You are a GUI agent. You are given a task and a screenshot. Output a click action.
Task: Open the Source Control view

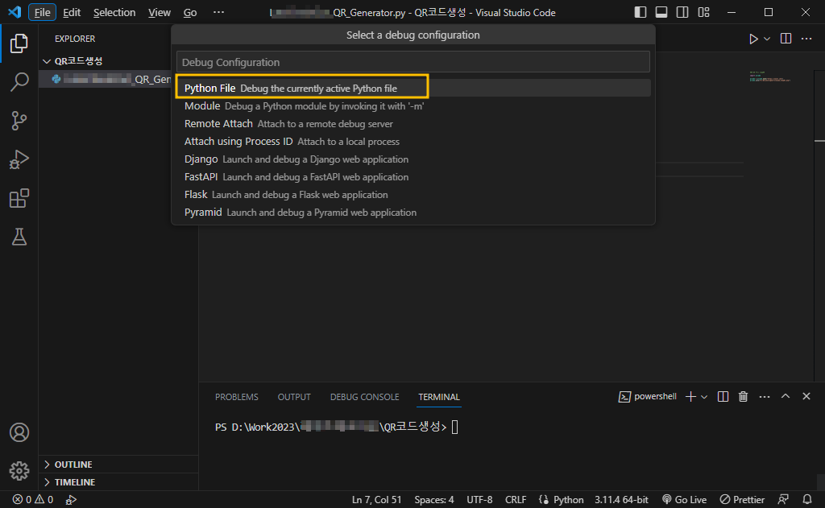pos(19,121)
